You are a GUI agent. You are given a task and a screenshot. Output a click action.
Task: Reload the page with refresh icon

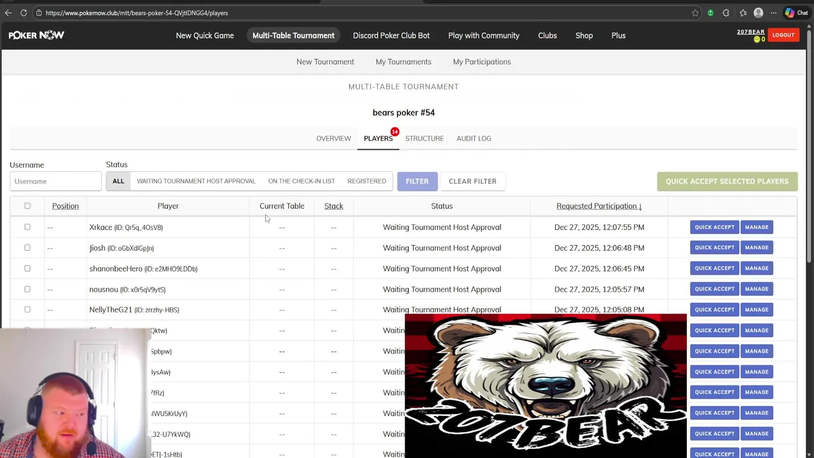coord(24,13)
